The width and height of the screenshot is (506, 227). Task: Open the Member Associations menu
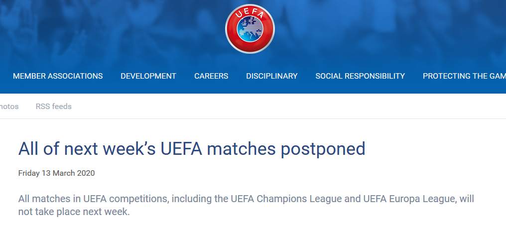(58, 76)
